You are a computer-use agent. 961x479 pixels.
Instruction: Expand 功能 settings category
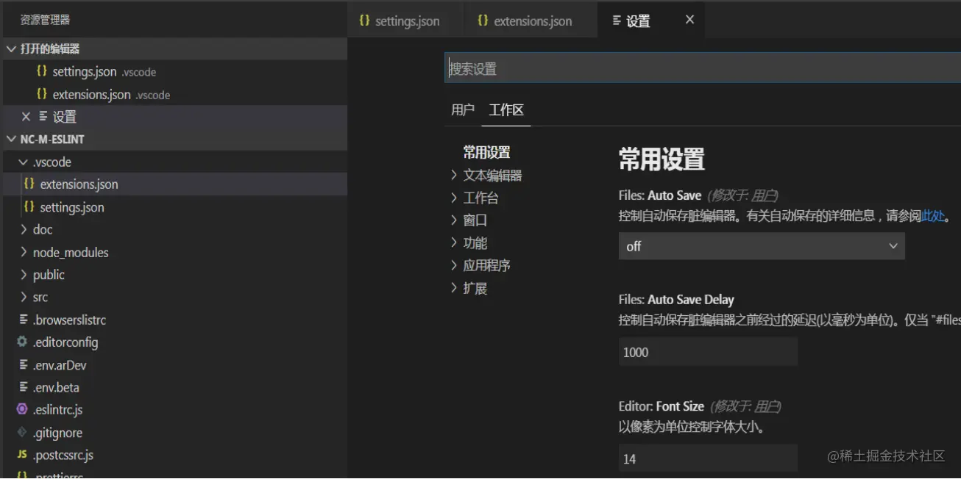454,242
